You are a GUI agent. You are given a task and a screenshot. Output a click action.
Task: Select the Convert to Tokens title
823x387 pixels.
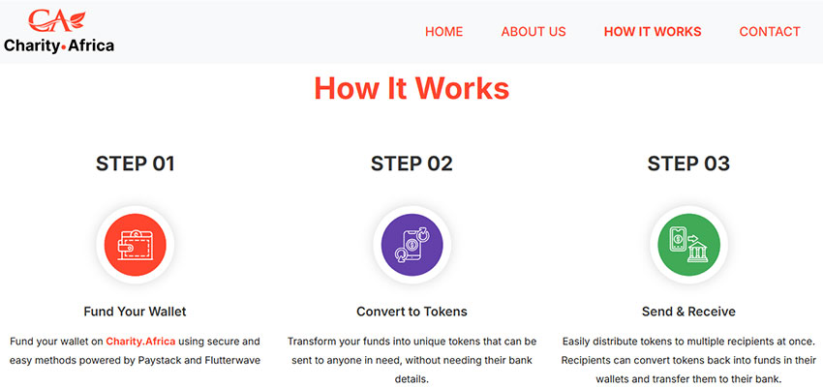click(x=411, y=312)
